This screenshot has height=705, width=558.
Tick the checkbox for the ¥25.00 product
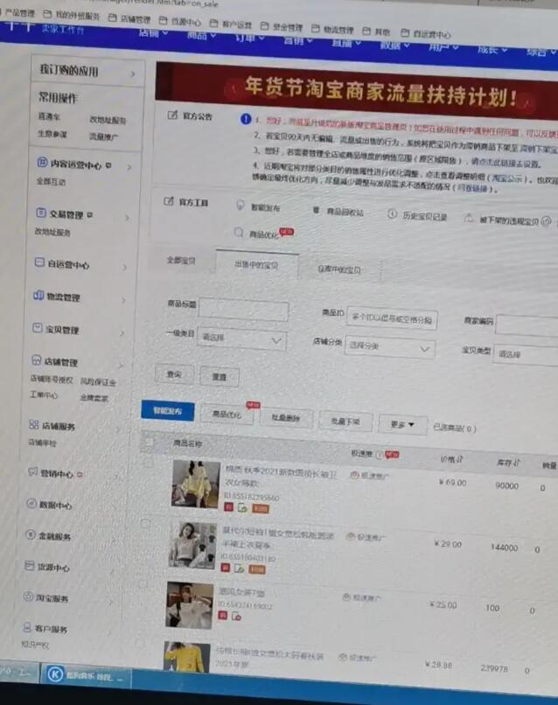point(143,583)
